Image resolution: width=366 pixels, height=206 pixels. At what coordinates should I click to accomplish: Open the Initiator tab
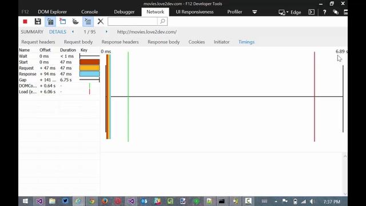point(221,42)
